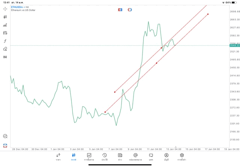Image resolution: width=240 pixels, height=167 pixels.
Task: Switch to the การซื้อขาย trade tab
Action: pos(89,157)
